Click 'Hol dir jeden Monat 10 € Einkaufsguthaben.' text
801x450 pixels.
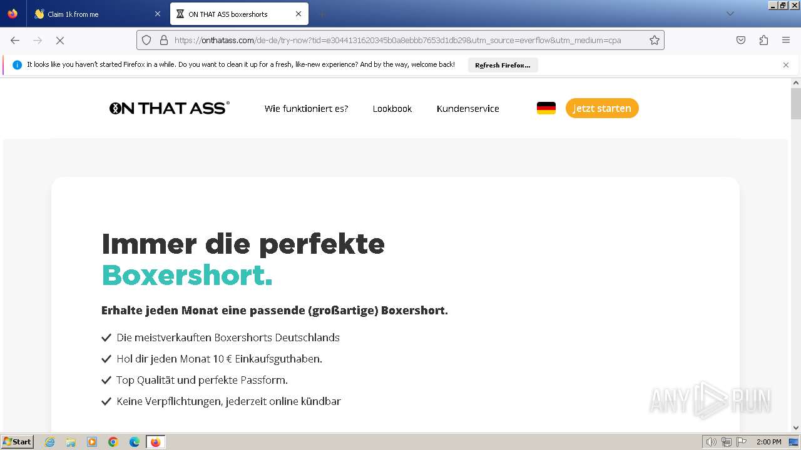[x=219, y=359]
